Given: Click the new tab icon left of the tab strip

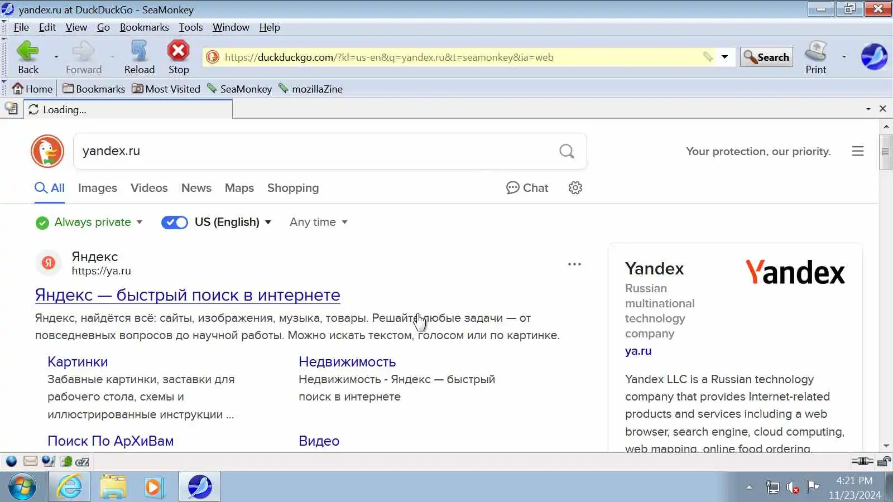Looking at the screenshot, I should [11, 109].
